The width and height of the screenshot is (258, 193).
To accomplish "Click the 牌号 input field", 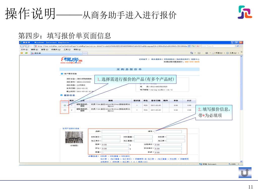I will (168, 131).
